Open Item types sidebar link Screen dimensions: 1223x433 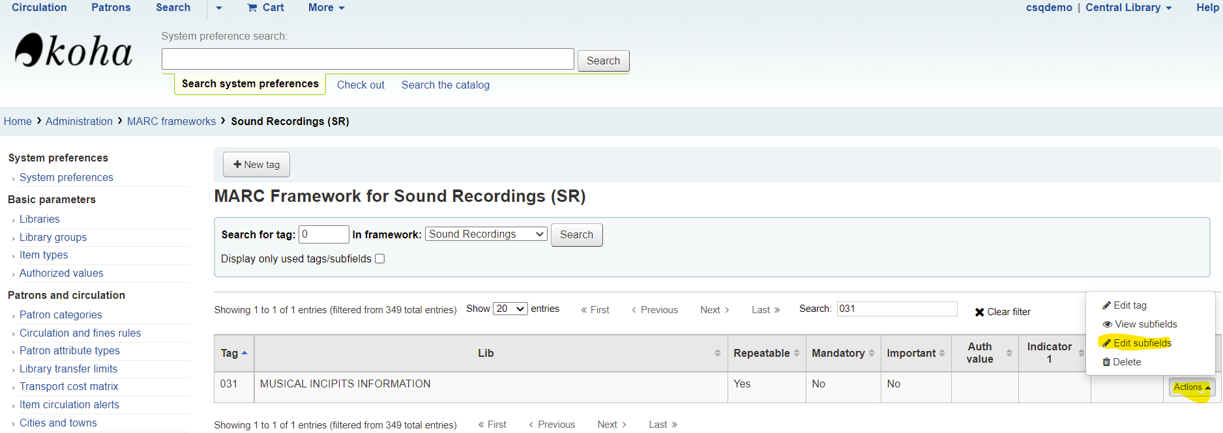(44, 255)
